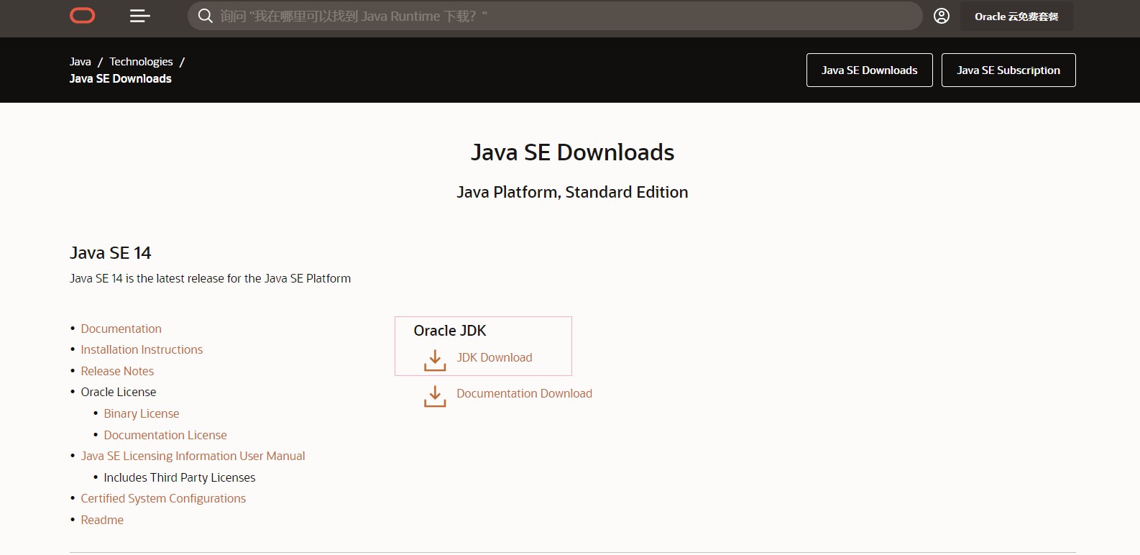The height and width of the screenshot is (555, 1140).
Task: Click Java SE Downloads breadcrumb text
Action: coord(121,78)
